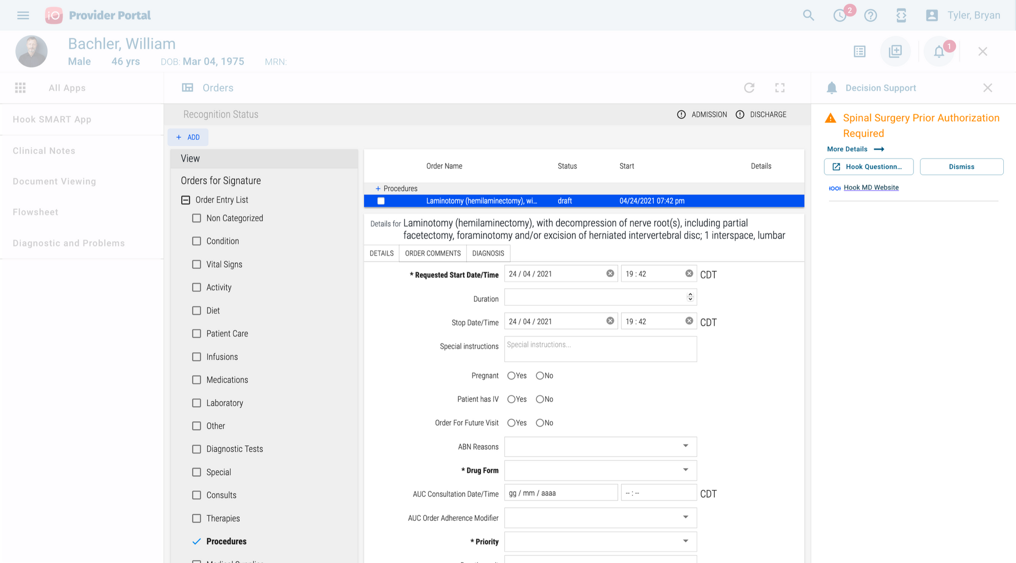
Task: Open the Hook MD Website link
Action: point(871,187)
